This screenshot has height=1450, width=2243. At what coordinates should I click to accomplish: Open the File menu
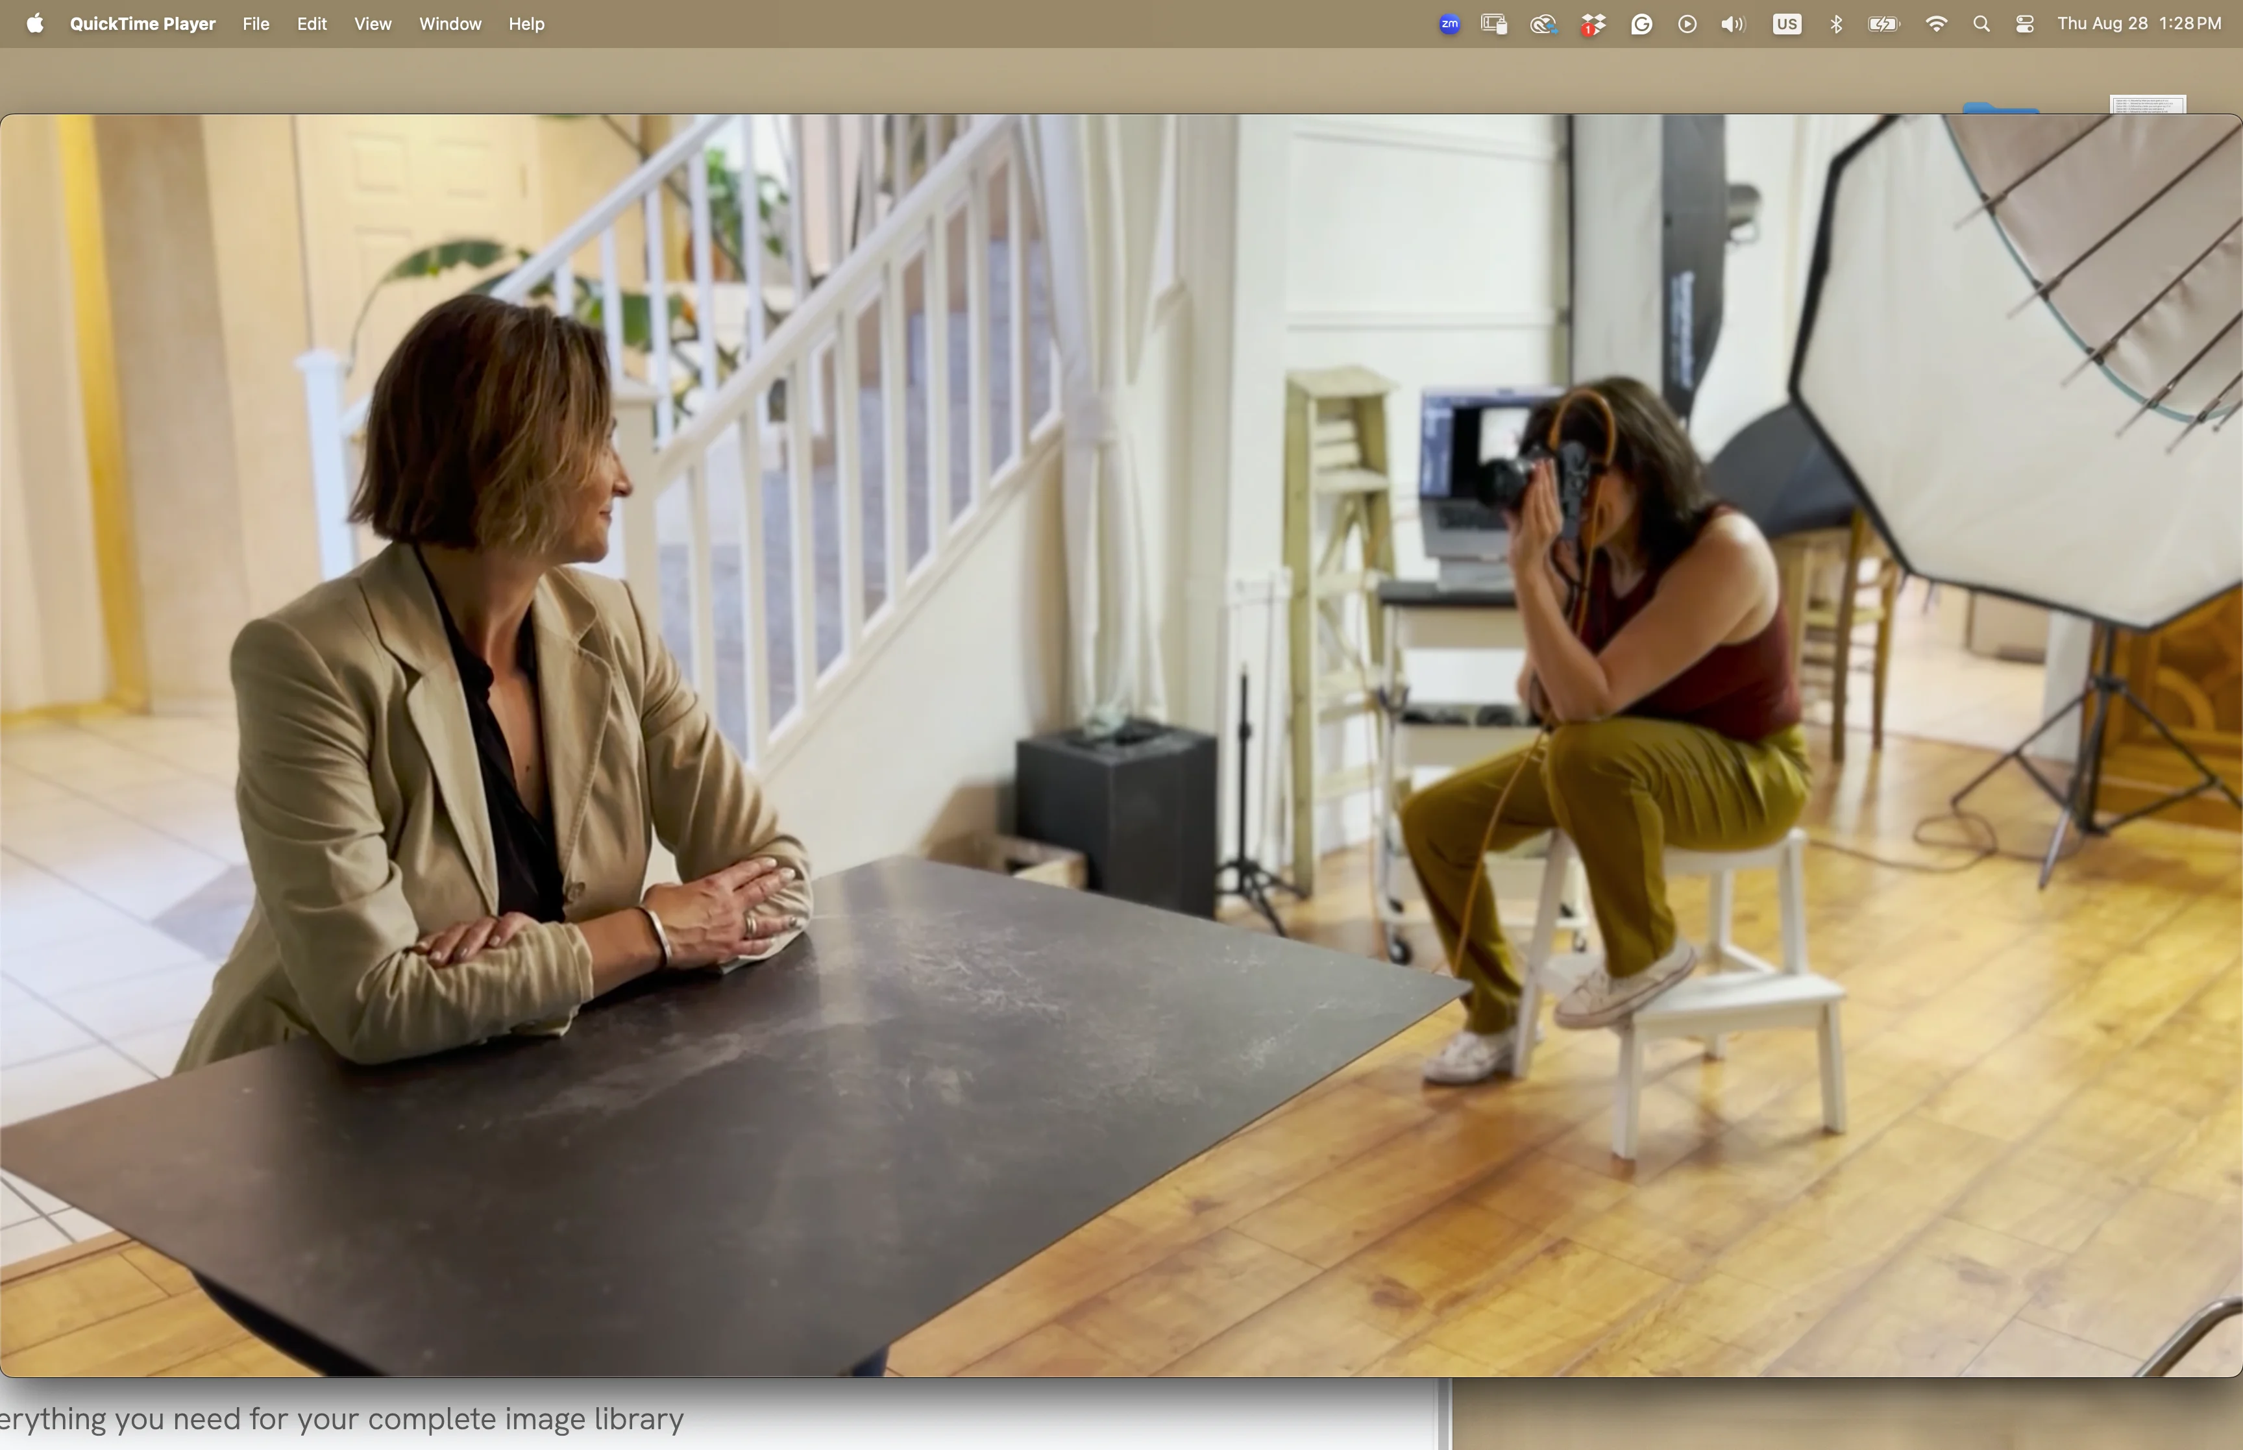tap(255, 25)
